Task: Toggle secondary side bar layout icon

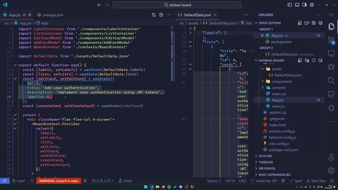Action: pyautogui.click(x=304, y=5)
